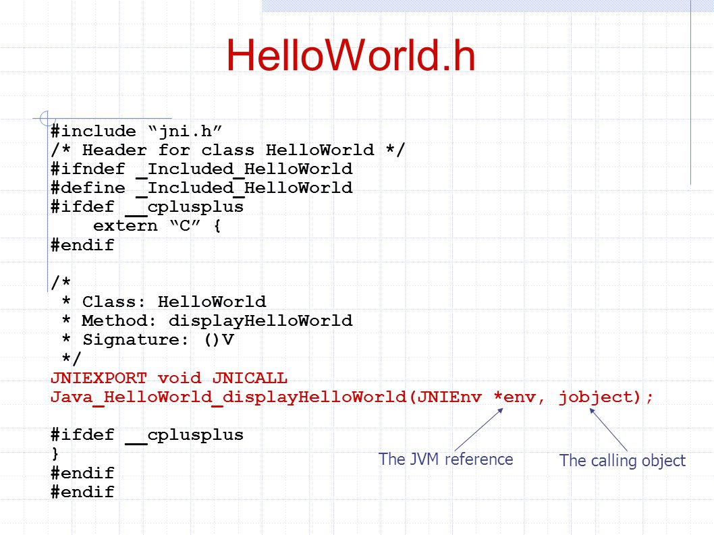Click the *env parameter in red
Viewport: 714px width, 535px height.
[x=515, y=397]
